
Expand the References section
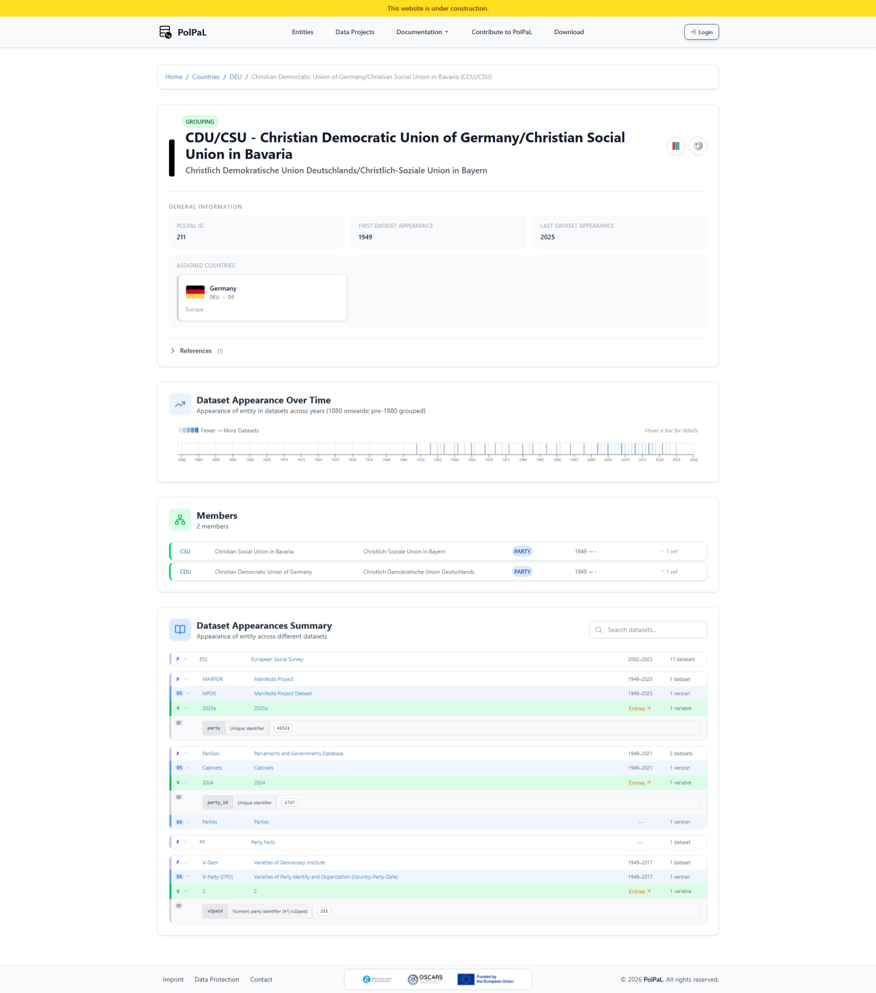click(197, 351)
